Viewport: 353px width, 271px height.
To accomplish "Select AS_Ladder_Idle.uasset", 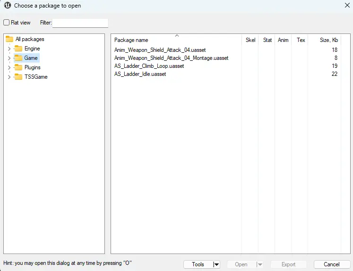I will coord(140,74).
